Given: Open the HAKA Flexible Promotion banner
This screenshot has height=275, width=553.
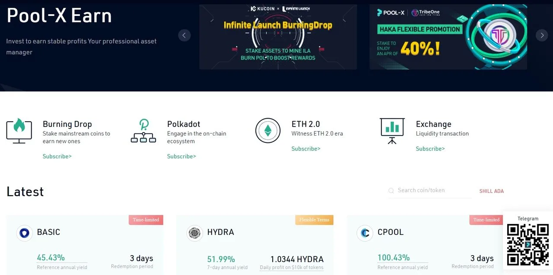Looking at the screenshot, I should (448, 37).
